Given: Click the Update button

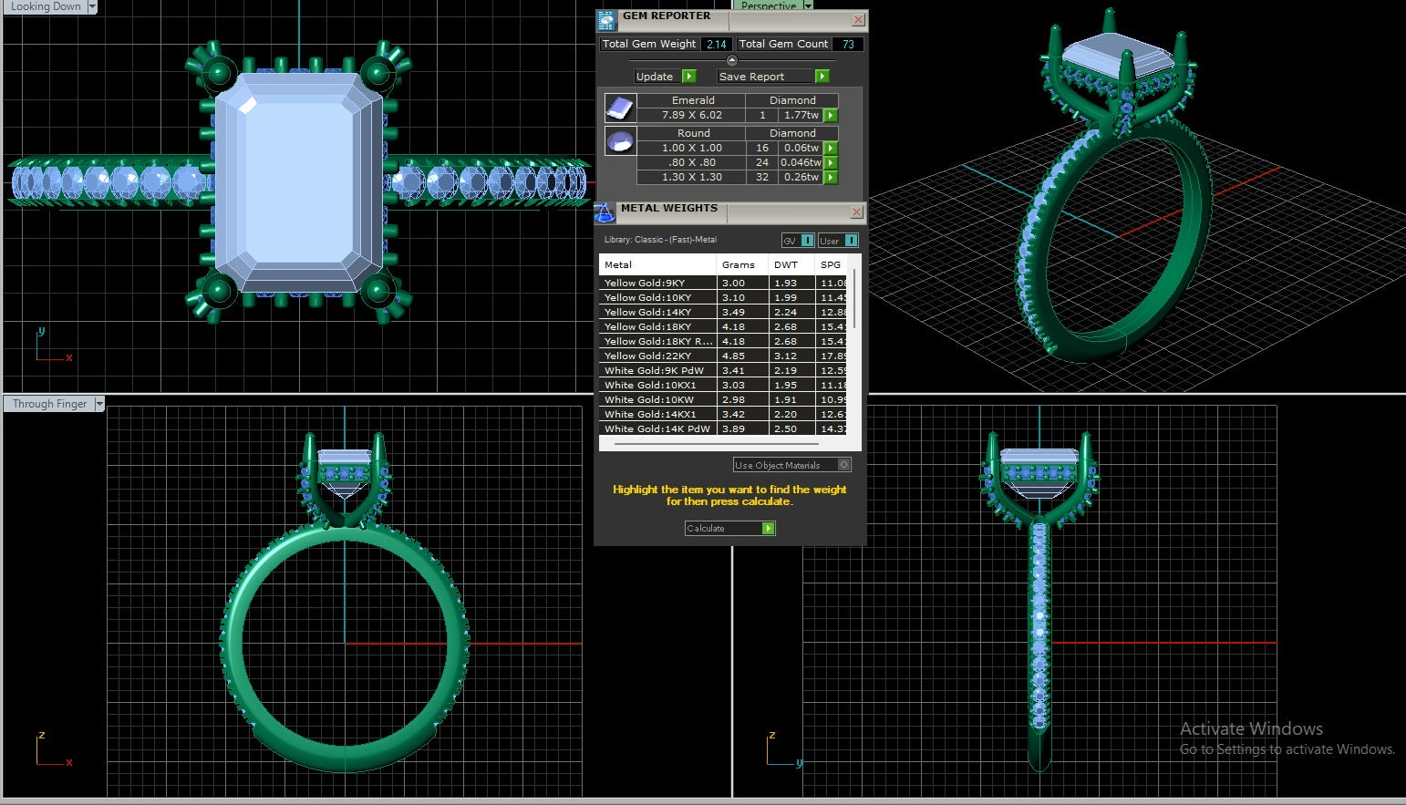Looking at the screenshot, I should click(x=665, y=77).
